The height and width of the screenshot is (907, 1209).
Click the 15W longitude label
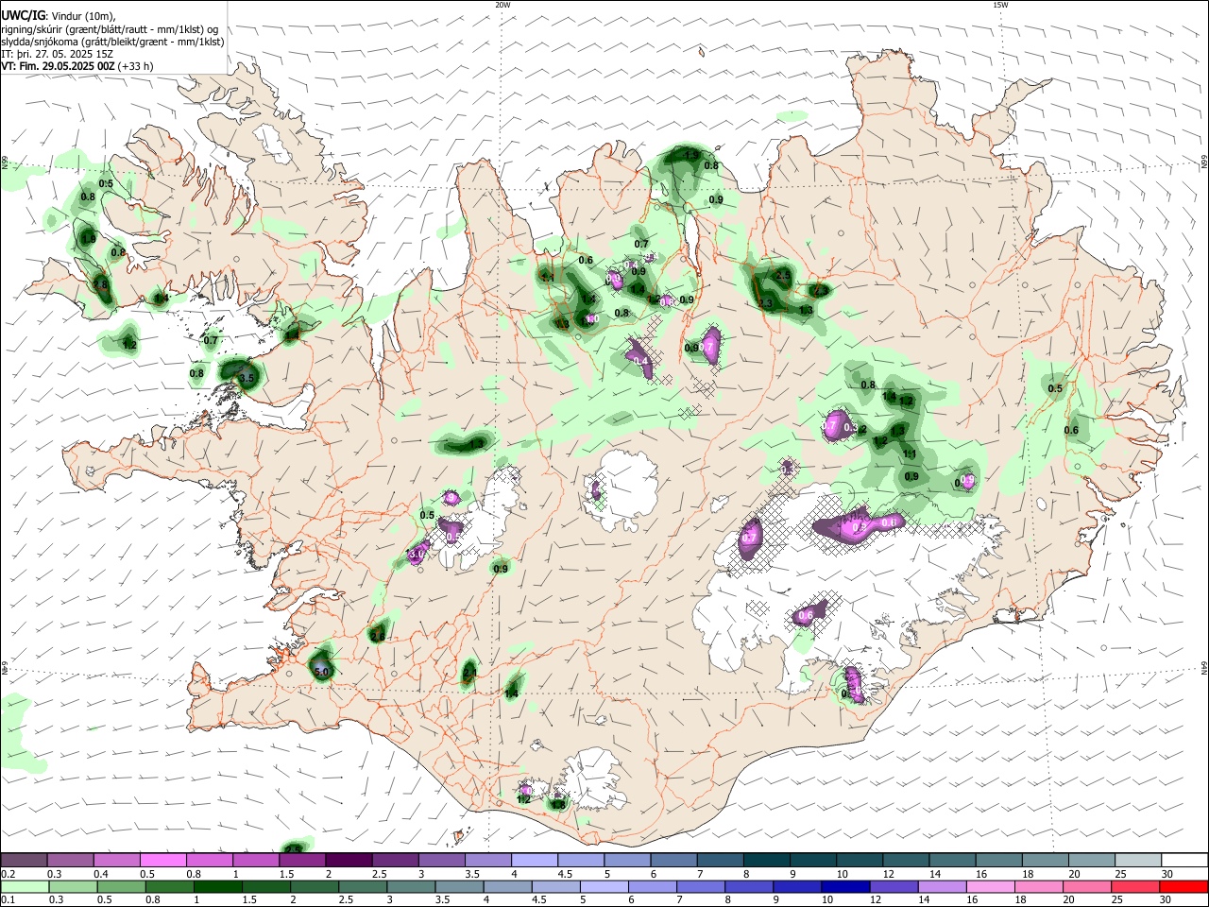point(1000,5)
